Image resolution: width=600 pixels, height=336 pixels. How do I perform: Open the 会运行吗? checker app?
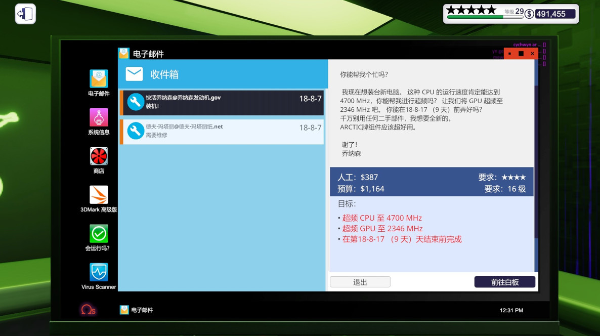coord(99,233)
